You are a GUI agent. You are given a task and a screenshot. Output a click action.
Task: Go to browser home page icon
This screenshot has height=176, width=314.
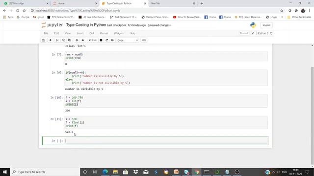(24, 11)
